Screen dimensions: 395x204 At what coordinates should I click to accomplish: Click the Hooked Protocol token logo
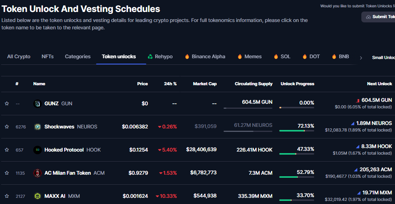click(x=38, y=150)
